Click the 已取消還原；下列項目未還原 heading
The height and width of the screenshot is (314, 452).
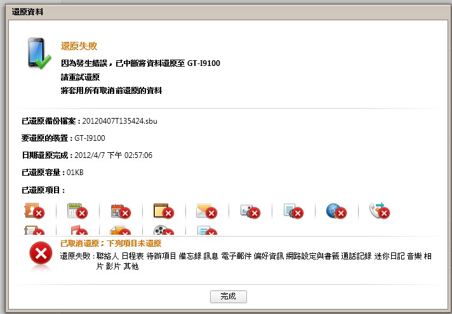tap(110, 244)
